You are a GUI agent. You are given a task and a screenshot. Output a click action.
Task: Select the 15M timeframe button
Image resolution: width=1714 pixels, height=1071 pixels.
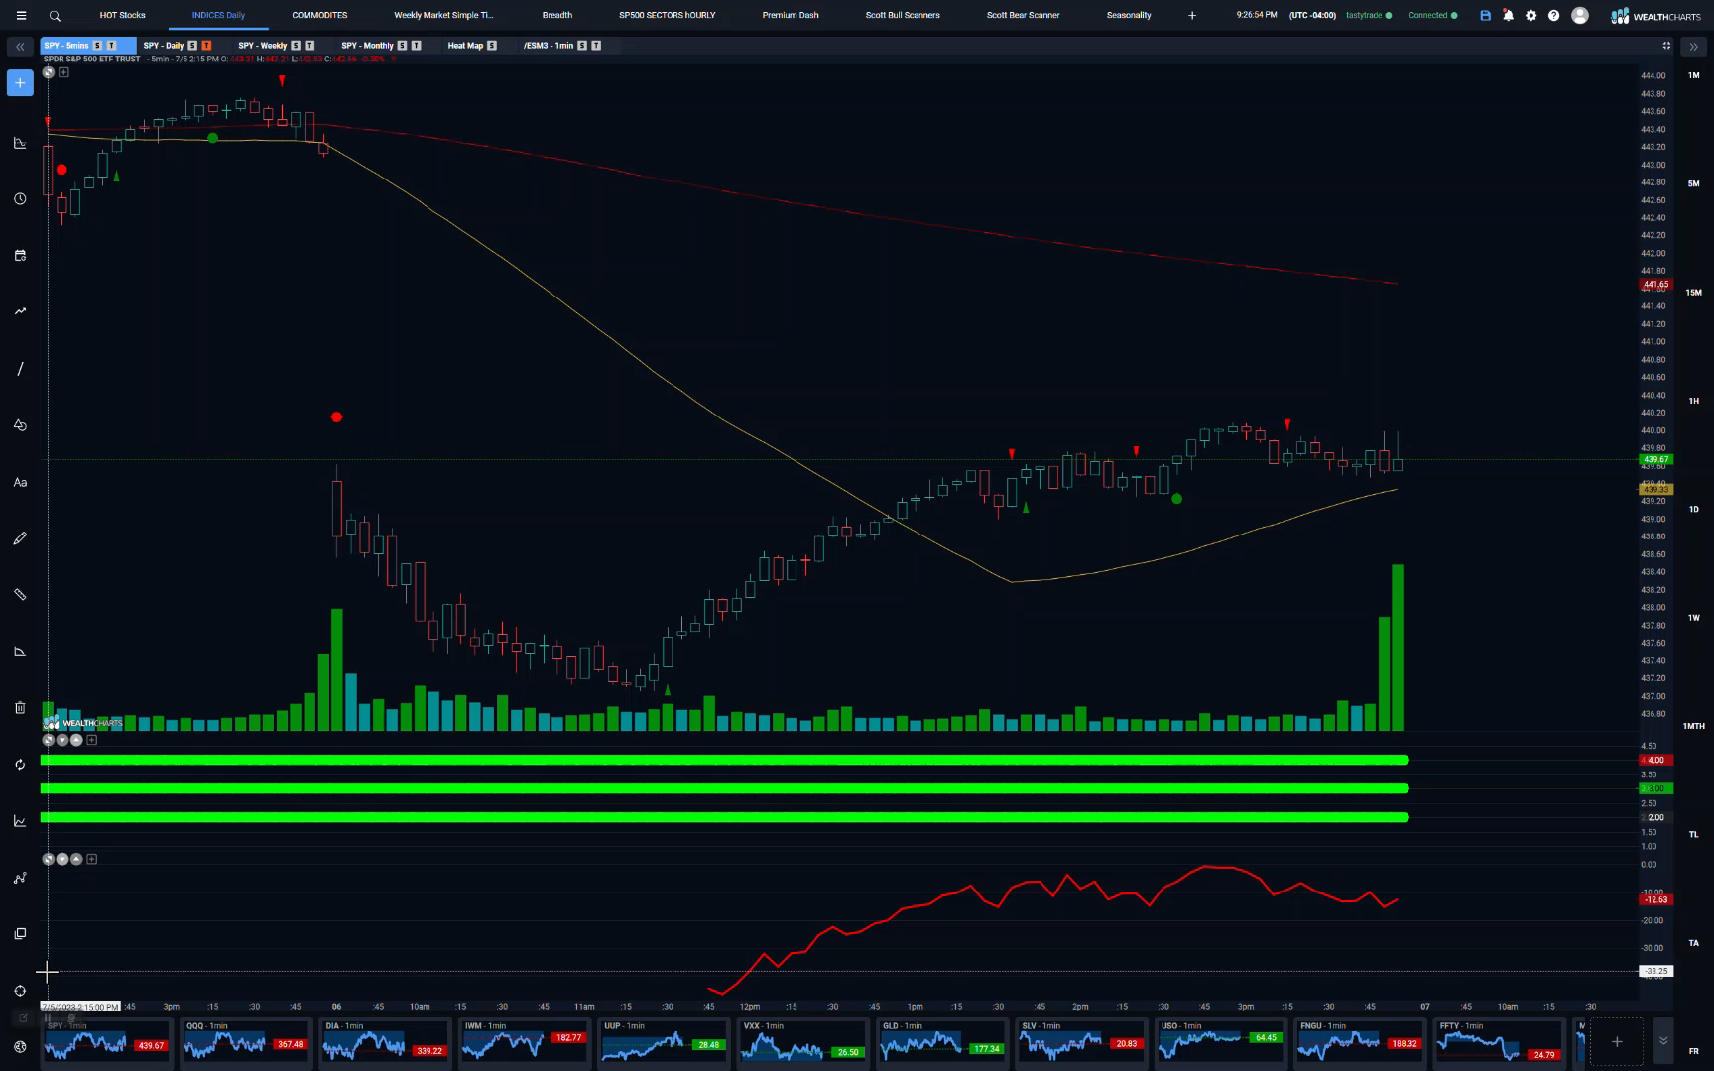point(1693,293)
